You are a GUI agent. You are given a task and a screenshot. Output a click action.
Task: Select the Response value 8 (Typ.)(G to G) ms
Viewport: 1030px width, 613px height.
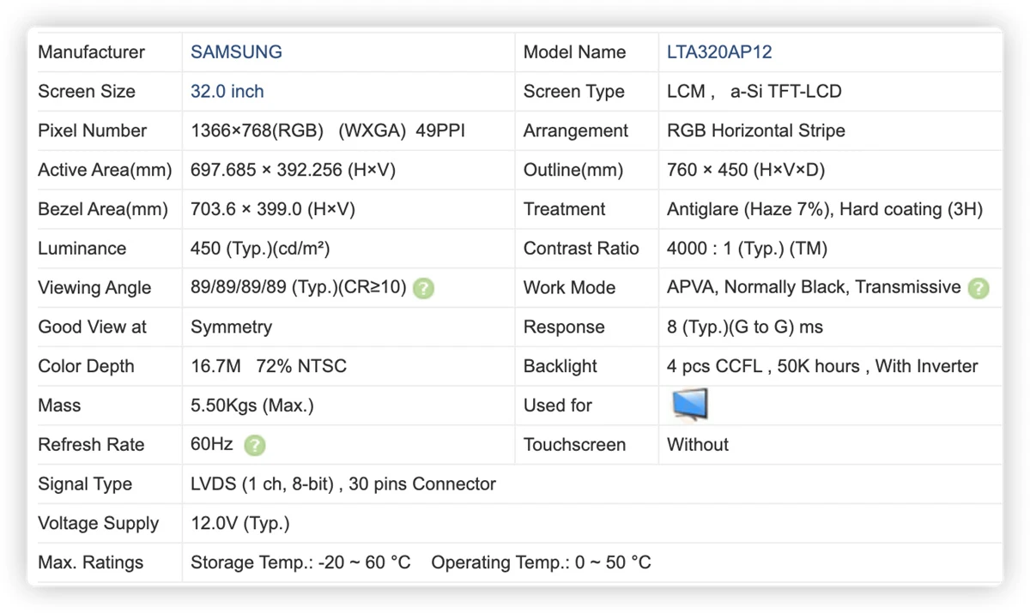[745, 328]
